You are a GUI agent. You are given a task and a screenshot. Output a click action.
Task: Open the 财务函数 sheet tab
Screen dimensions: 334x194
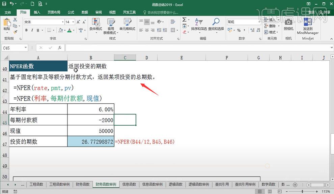coord(83,185)
